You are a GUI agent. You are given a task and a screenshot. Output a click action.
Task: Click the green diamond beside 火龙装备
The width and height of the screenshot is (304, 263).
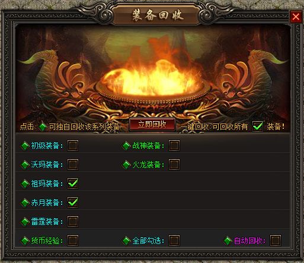click(126, 164)
